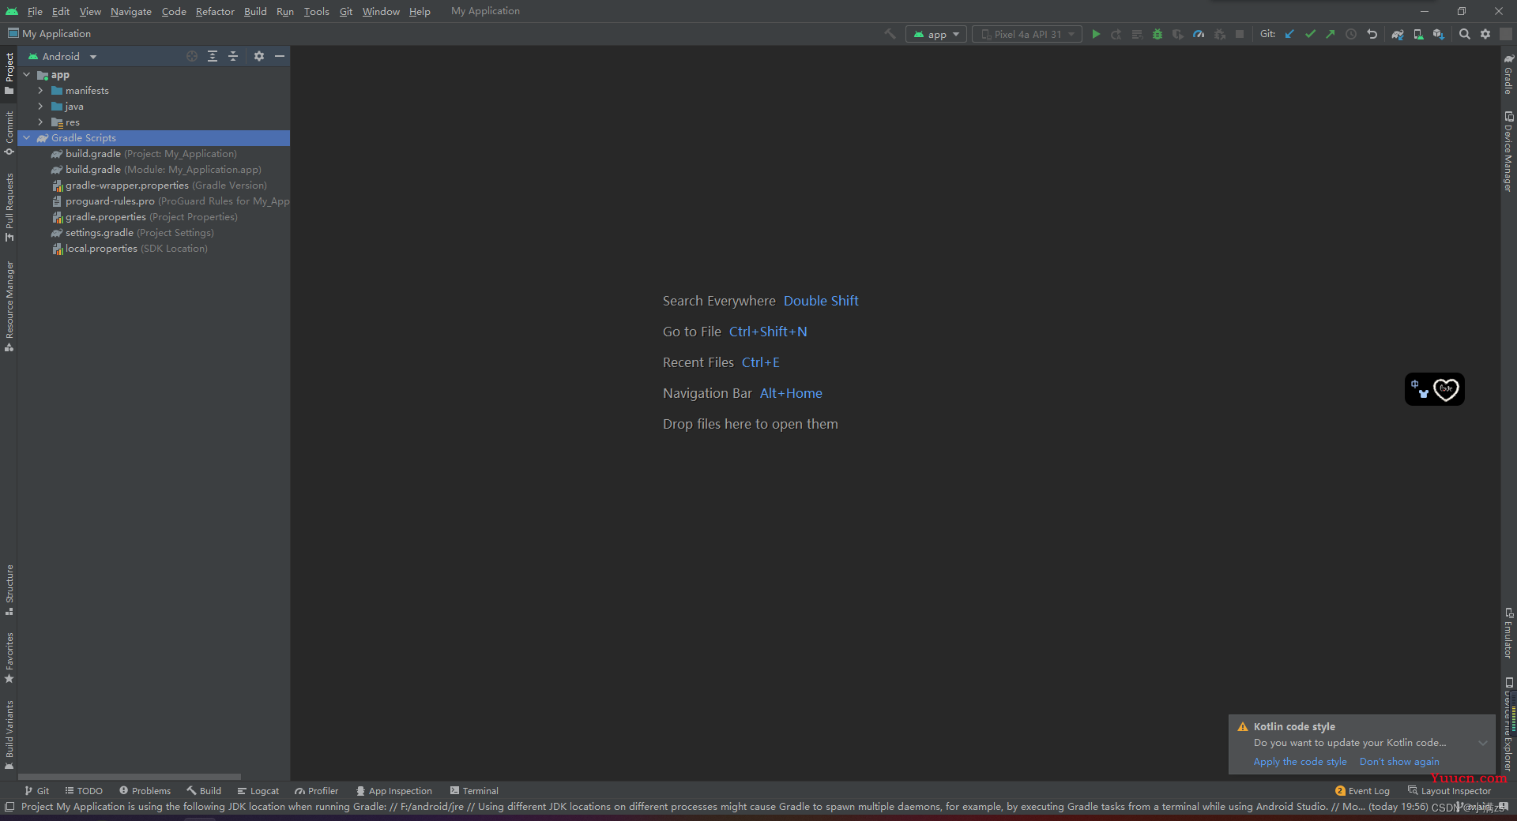Click the Debug app bug icon
The height and width of the screenshot is (821, 1517).
pos(1158,34)
